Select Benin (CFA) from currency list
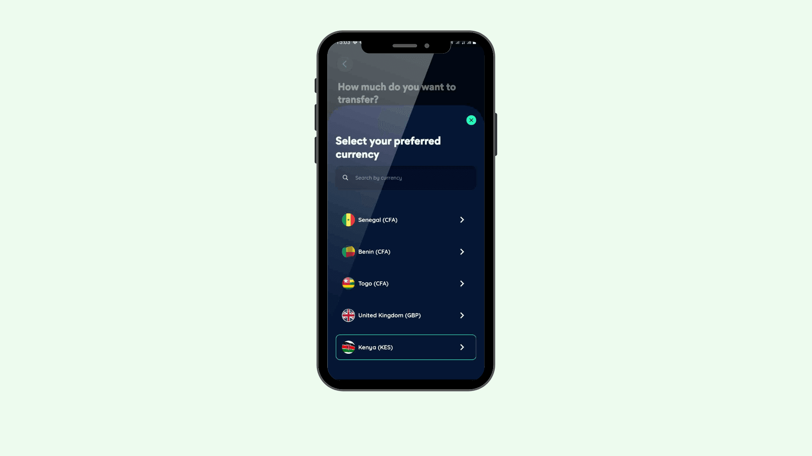The width and height of the screenshot is (812, 456). (406, 251)
